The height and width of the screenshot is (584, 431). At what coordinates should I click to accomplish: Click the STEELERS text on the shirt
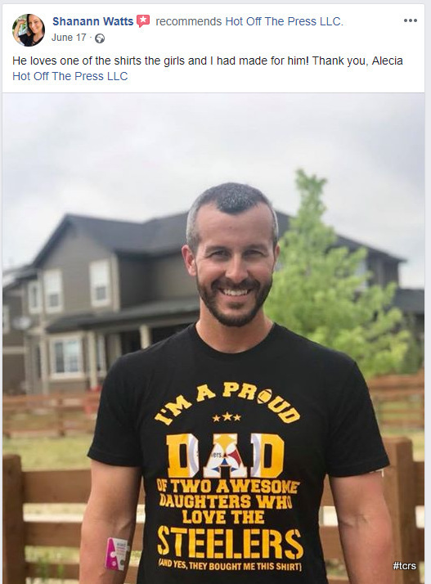(x=230, y=543)
